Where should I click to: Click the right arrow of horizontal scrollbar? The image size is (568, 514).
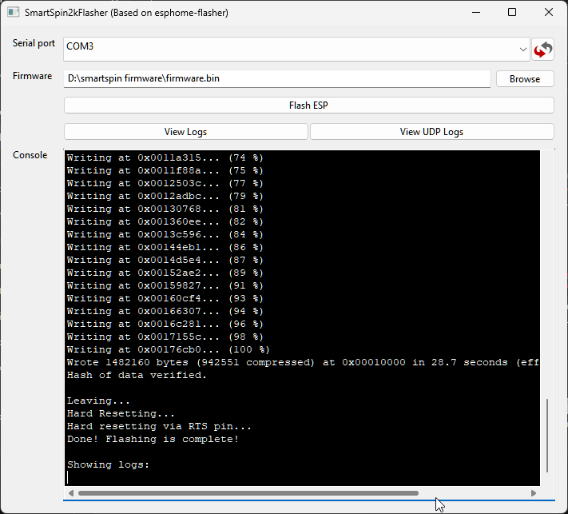tap(533, 493)
